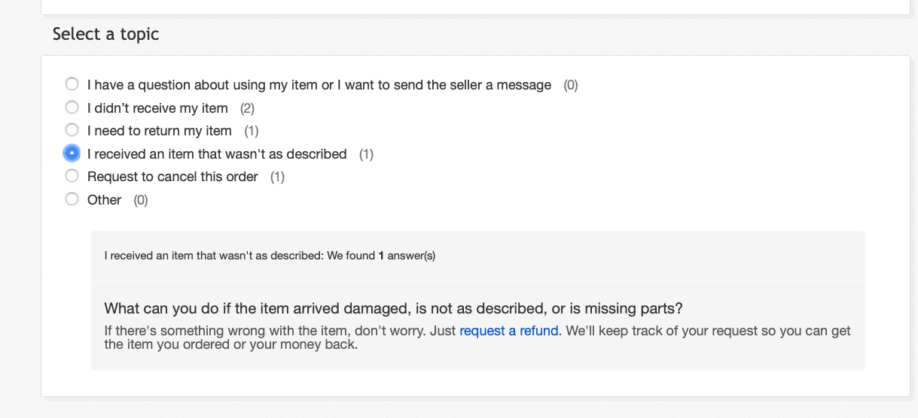Image resolution: width=918 pixels, height=418 pixels.
Task: Click the selected "wasn't as described" radio button
Action: [72, 153]
